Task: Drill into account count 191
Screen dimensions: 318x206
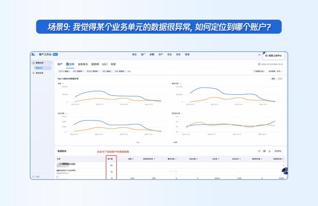Action: click(x=111, y=166)
